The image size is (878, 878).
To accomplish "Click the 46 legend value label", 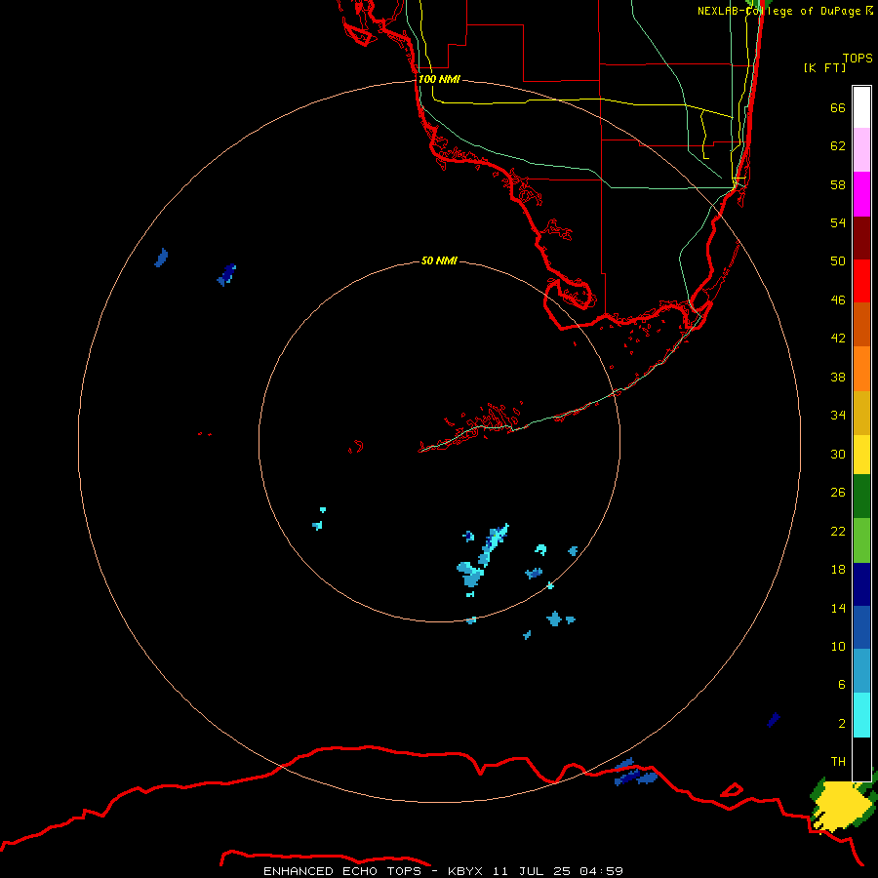I will 838,300.
